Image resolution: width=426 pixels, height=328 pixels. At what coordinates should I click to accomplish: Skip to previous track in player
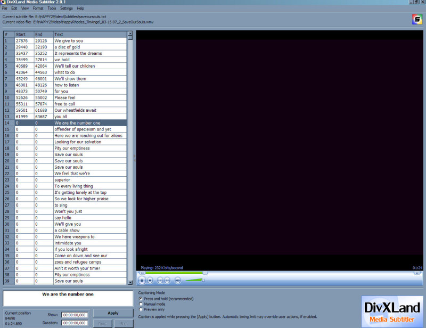click(x=160, y=280)
